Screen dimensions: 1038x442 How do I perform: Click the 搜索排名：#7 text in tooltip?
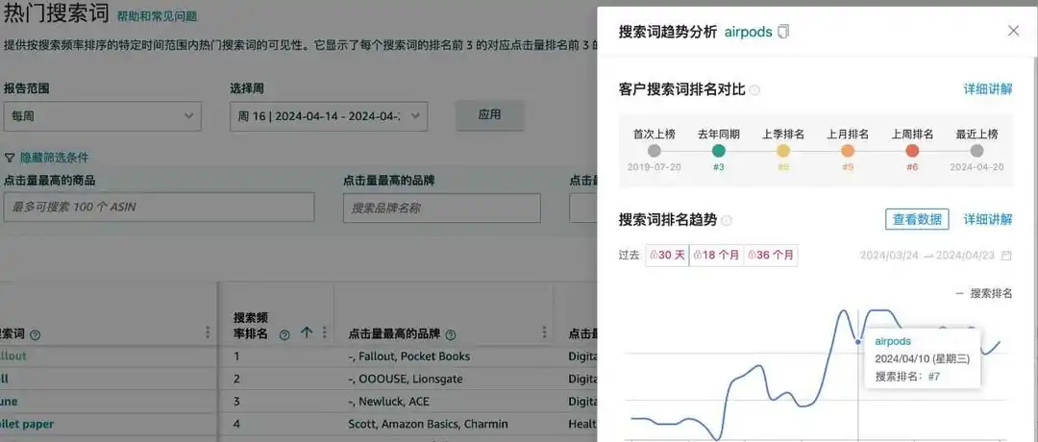[x=907, y=377]
